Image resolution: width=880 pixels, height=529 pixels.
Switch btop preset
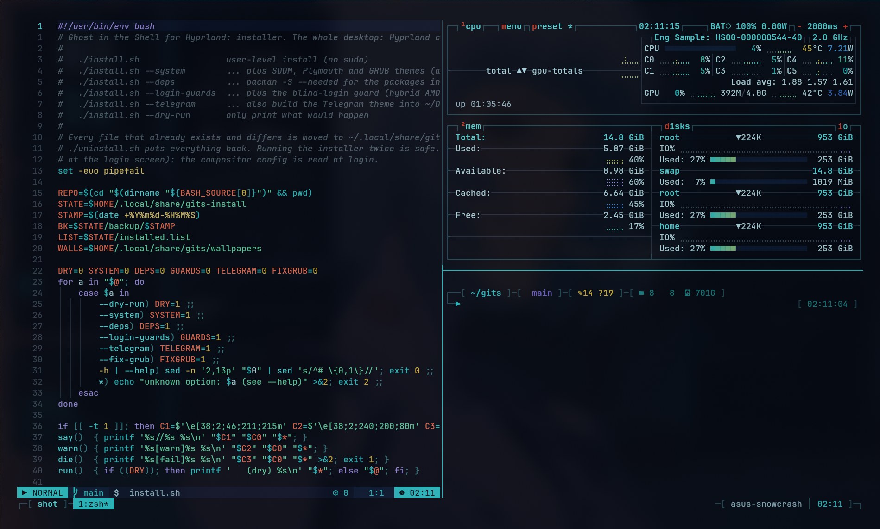click(x=547, y=26)
